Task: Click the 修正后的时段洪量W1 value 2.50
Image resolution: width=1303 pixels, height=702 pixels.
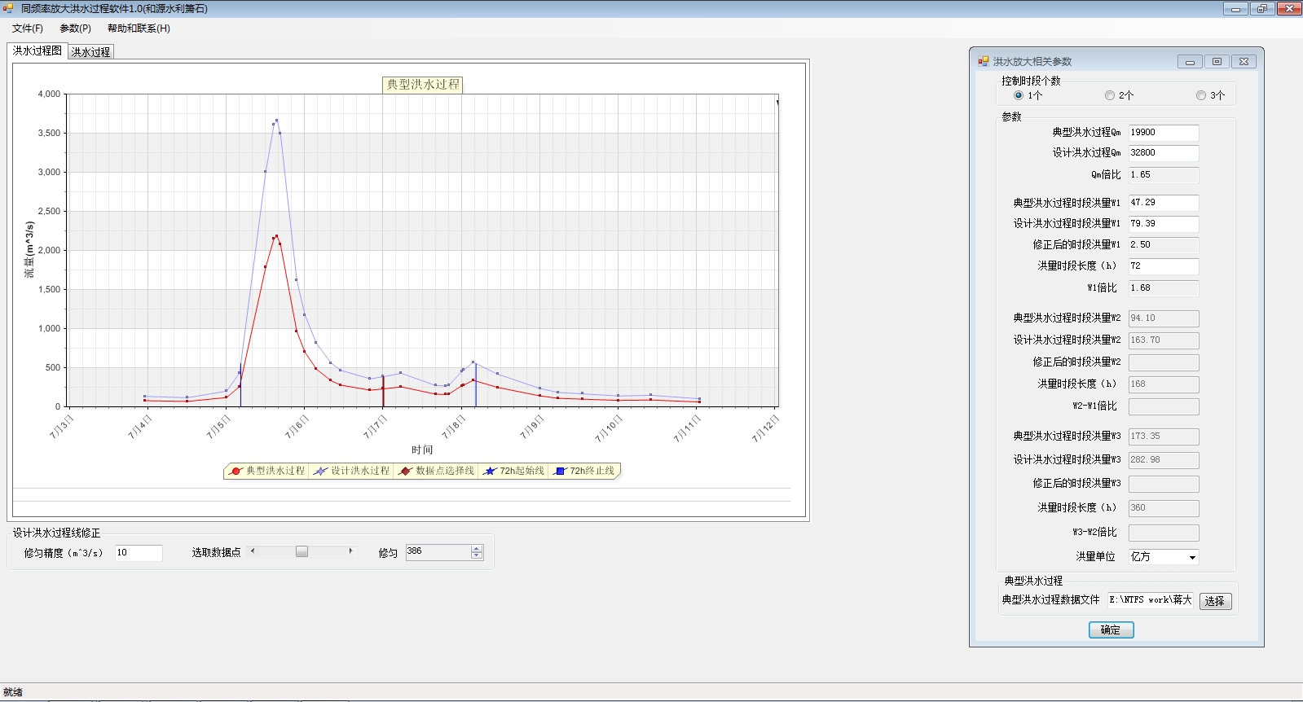Action: [1164, 245]
